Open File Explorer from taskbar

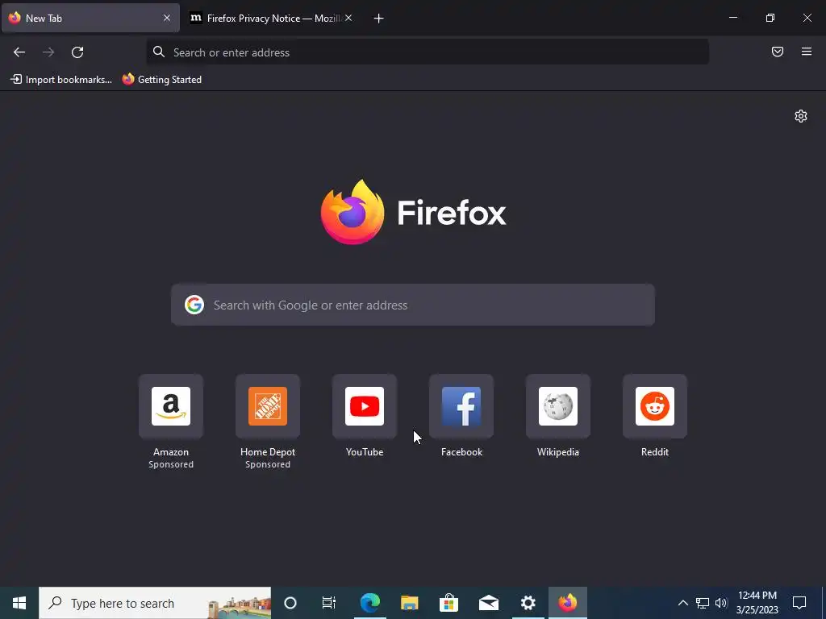pos(409,603)
